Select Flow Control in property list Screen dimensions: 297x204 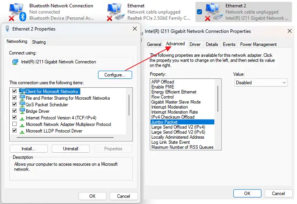pyautogui.click(x=162, y=97)
